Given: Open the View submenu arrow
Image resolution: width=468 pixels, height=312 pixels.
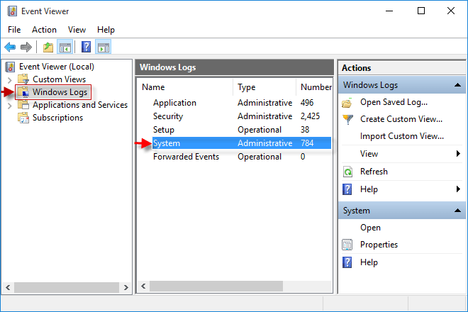Looking at the screenshot, I should click(x=458, y=154).
